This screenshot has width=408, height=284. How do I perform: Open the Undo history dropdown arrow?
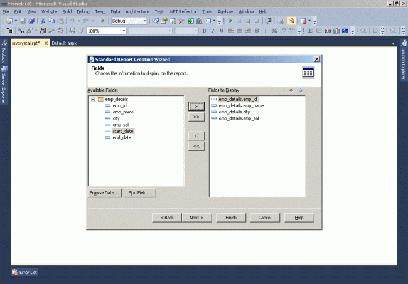click(x=79, y=21)
